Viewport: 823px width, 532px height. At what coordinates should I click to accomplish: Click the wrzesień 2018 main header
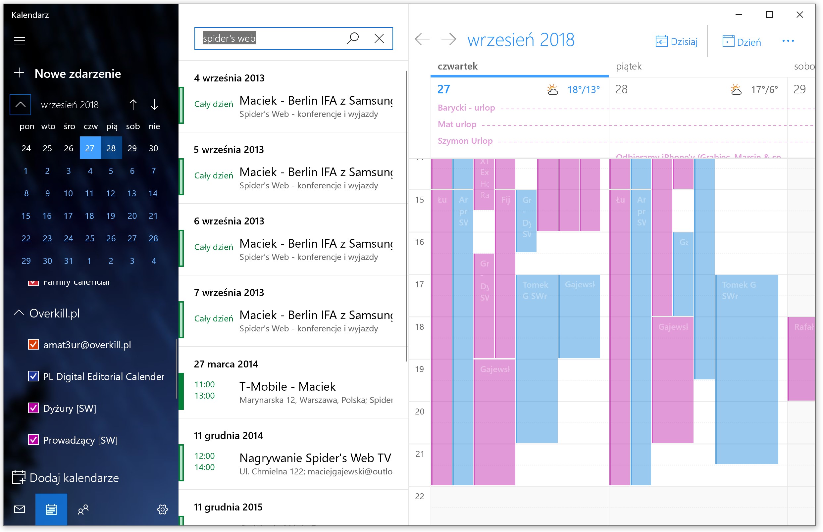521,40
